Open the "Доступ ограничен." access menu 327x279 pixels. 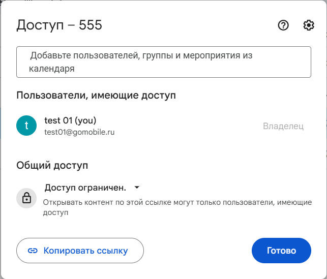85,188
